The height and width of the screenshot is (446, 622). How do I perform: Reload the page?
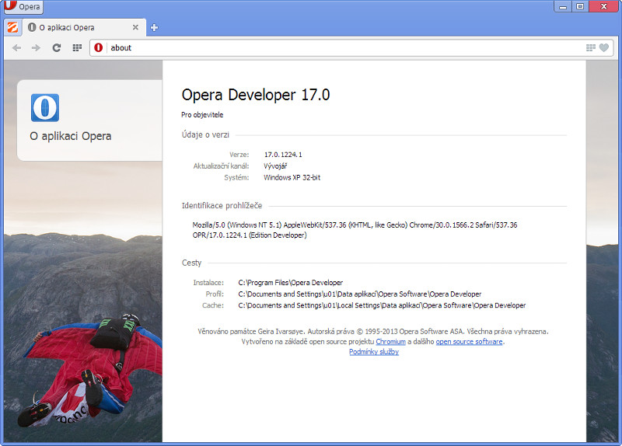(57, 48)
